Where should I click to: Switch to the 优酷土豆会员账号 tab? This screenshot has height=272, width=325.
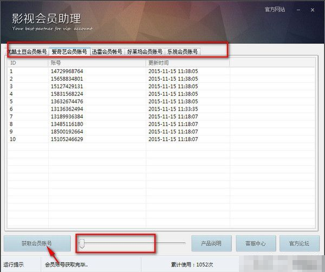click(x=26, y=52)
